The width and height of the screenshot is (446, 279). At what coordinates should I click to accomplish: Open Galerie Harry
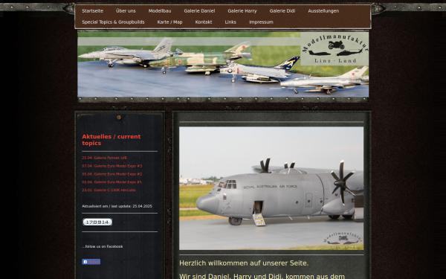[242, 11]
